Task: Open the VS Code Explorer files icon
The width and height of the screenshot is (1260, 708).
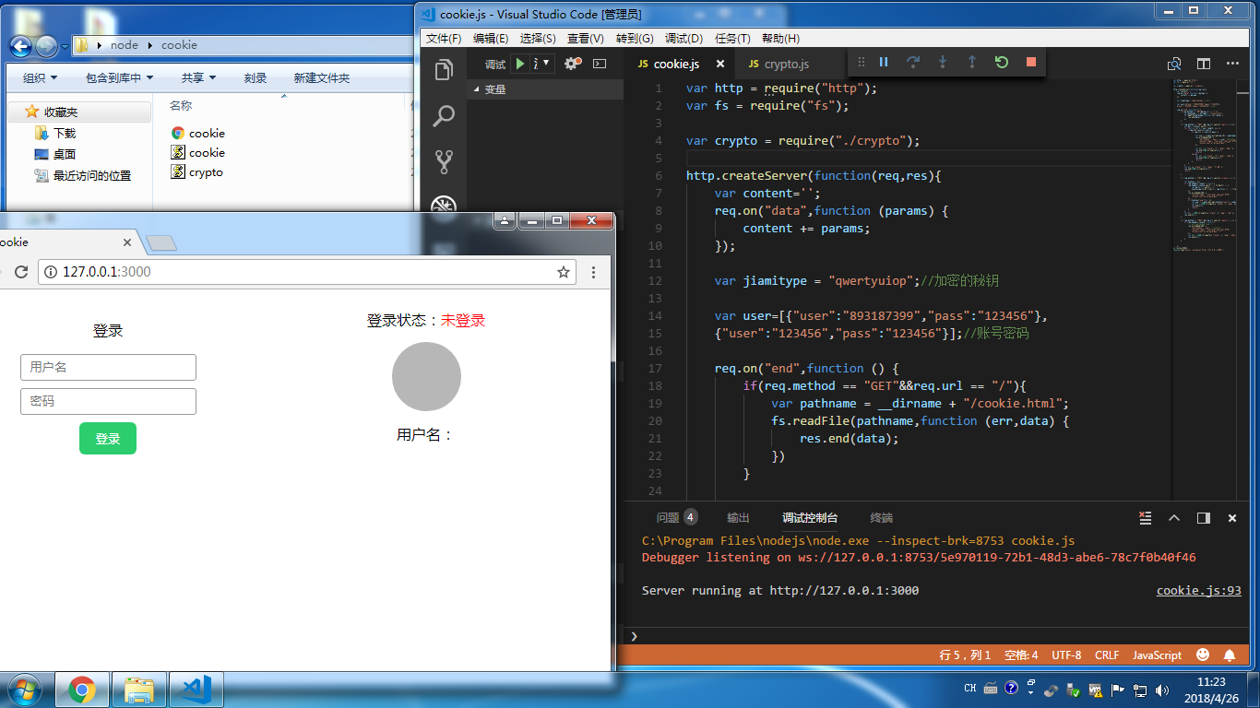Action: tap(444, 70)
